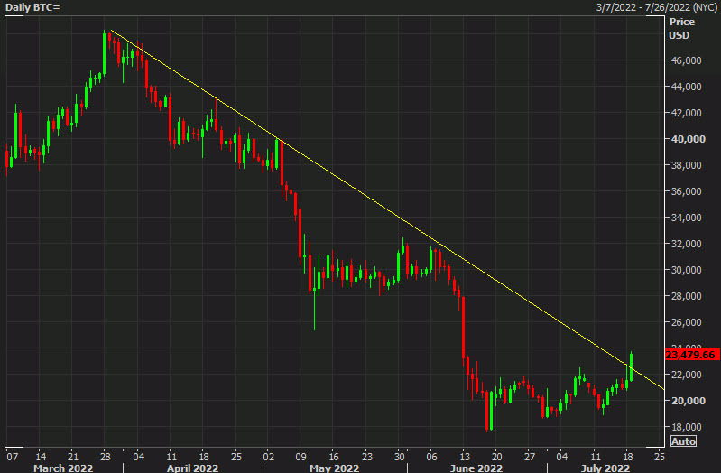Click the 11 date tick in July
This screenshot has height=473, width=721.
click(x=595, y=457)
